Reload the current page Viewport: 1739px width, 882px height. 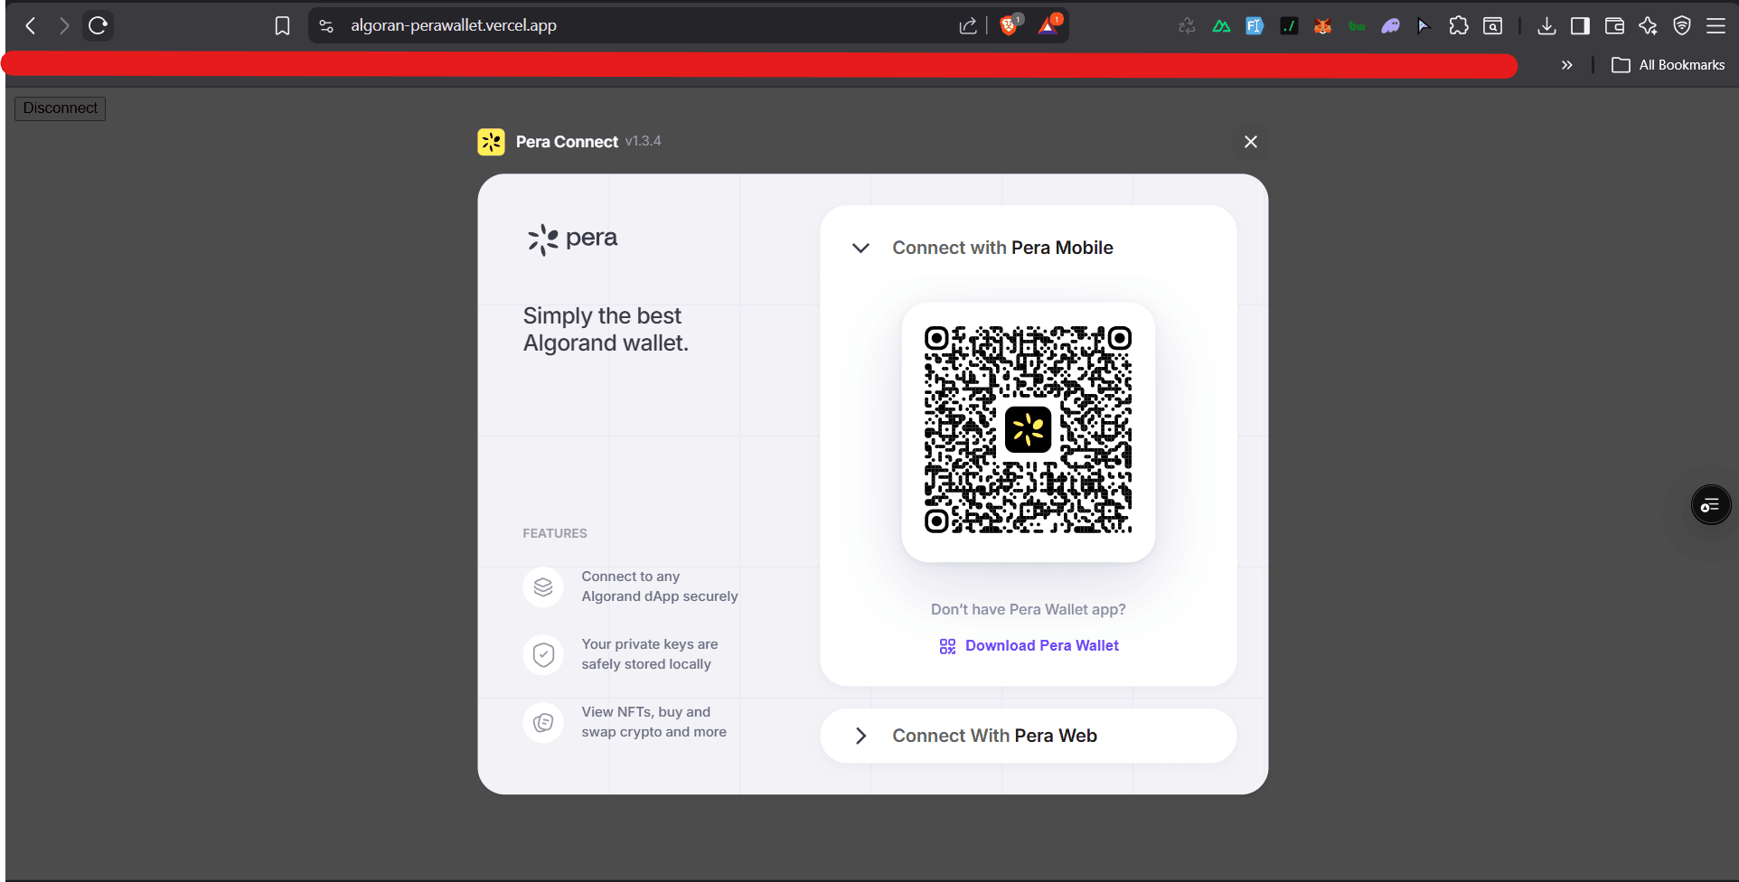pos(98,25)
